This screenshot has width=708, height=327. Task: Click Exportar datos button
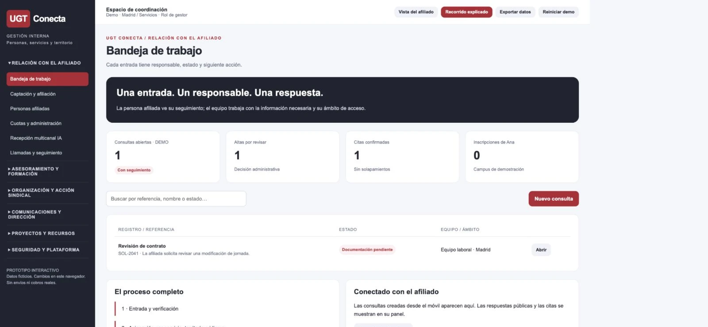tap(515, 12)
